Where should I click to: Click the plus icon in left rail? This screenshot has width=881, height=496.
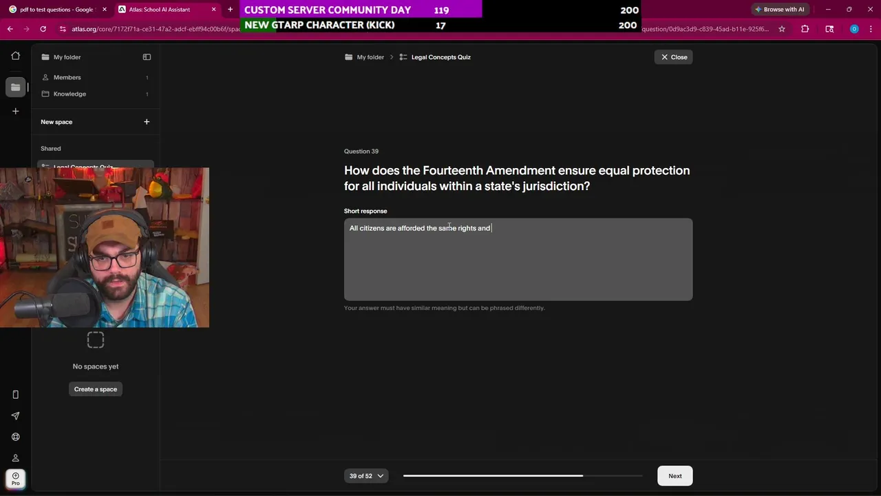15,111
